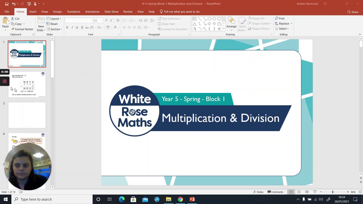Increase the font size
Viewport: 363px width, 204px height.
click(x=106, y=20)
